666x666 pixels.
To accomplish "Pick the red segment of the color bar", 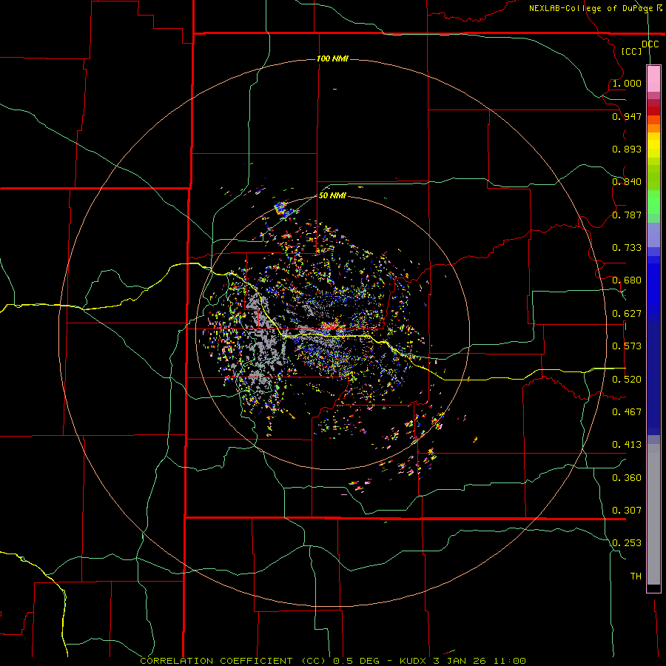I will click(x=653, y=110).
